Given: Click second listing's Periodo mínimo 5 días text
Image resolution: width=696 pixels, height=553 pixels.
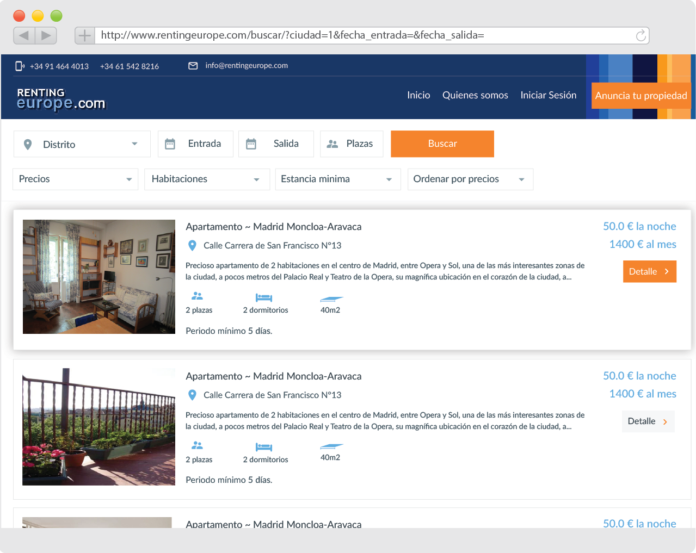Looking at the screenshot, I should point(229,480).
